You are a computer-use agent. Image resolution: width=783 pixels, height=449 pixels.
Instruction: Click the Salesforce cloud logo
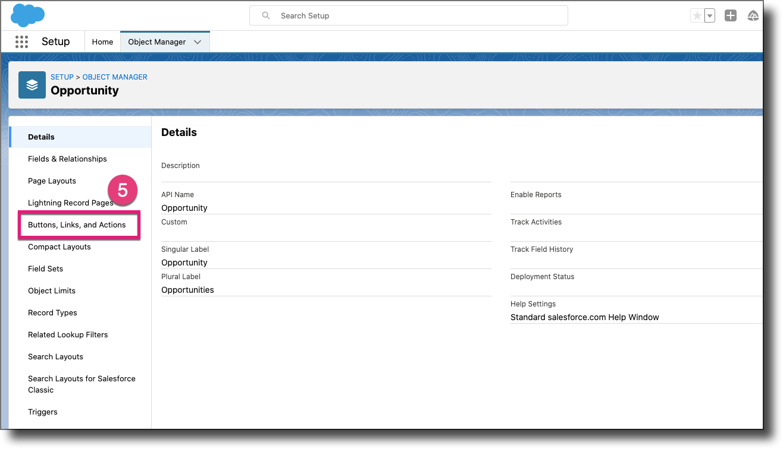[27, 15]
